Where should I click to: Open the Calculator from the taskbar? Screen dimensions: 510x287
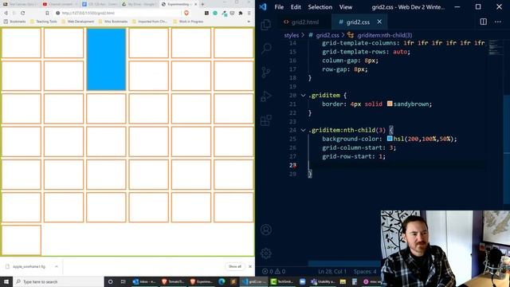click(x=355, y=281)
